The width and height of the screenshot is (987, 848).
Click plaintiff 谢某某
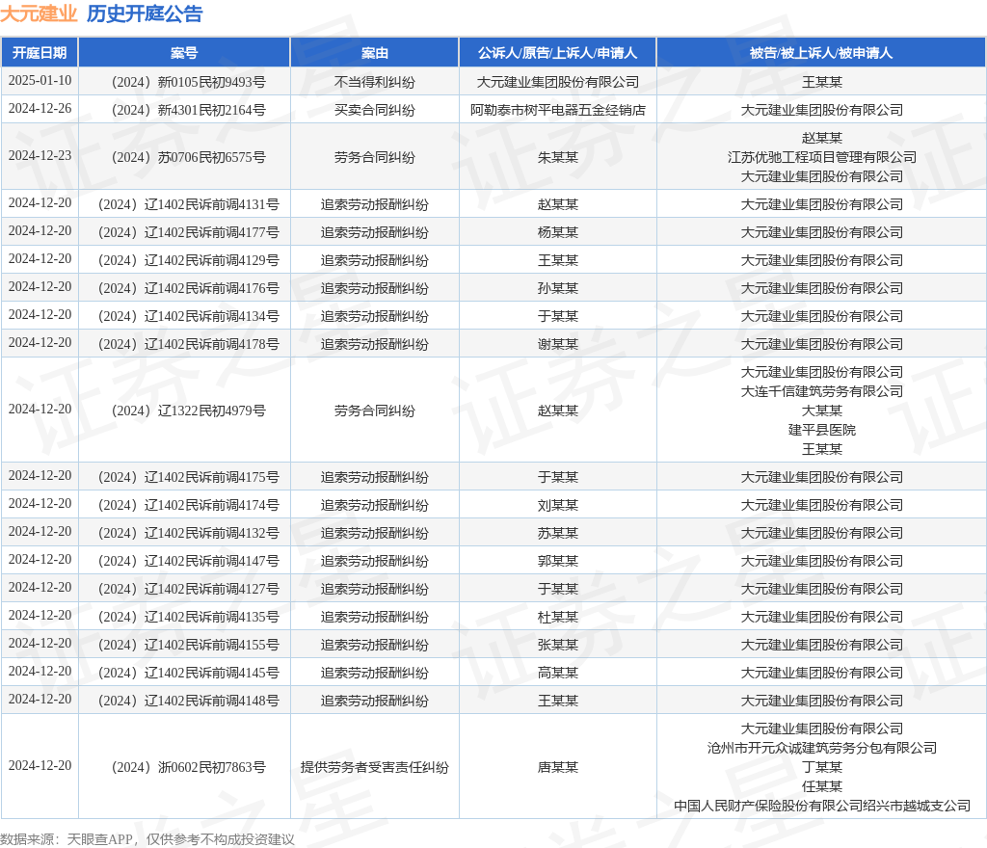click(558, 344)
